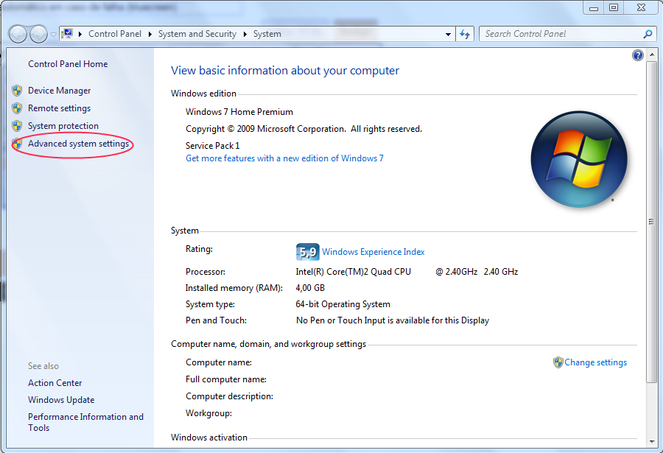Click 'View basic information about your computer' heading
Viewport: 663px width, 453px height.
click(284, 71)
